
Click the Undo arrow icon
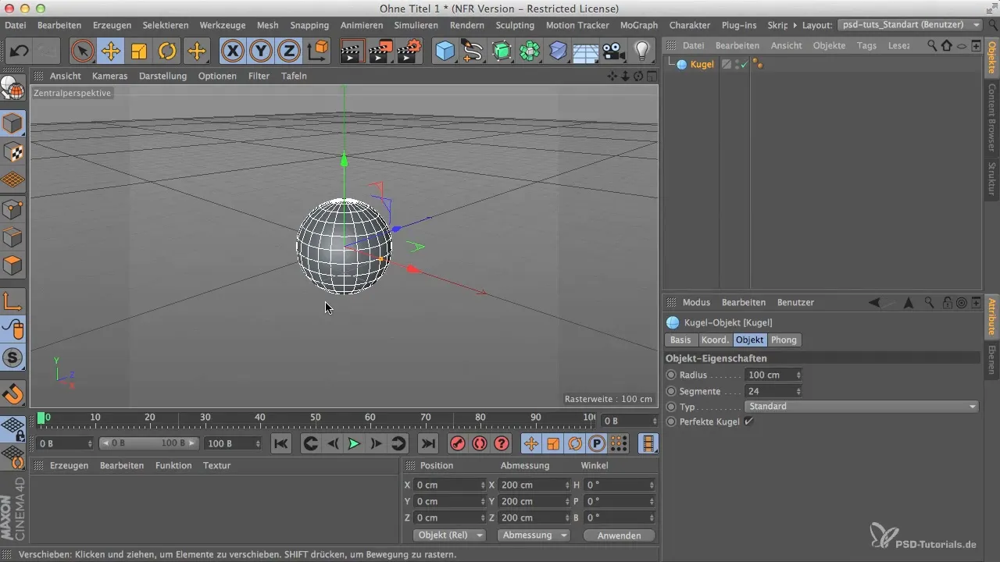tap(20, 52)
